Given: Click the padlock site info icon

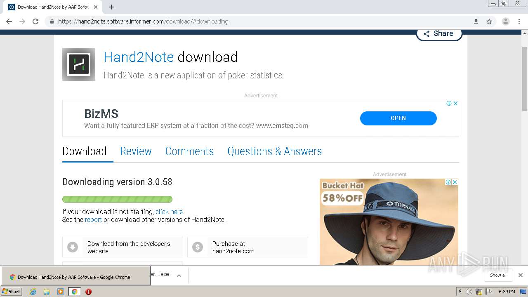Looking at the screenshot, I should click(52, 21).
